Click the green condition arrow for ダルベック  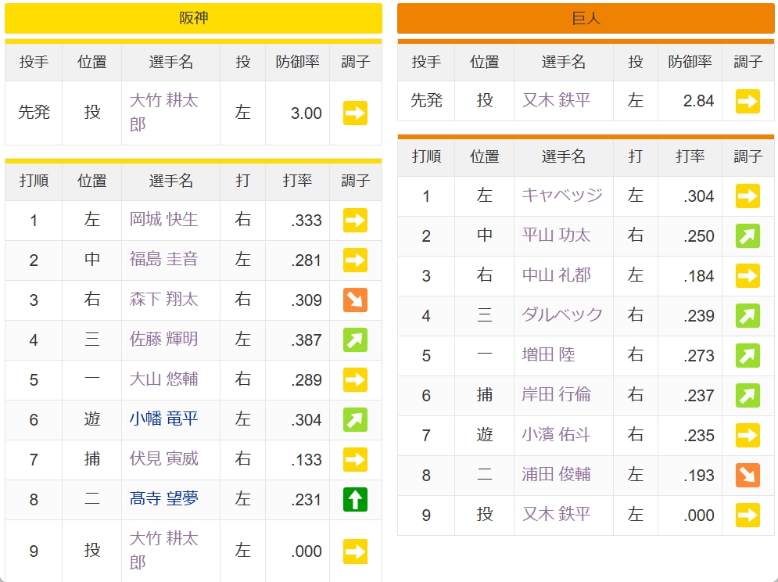(x=748, y=316)
